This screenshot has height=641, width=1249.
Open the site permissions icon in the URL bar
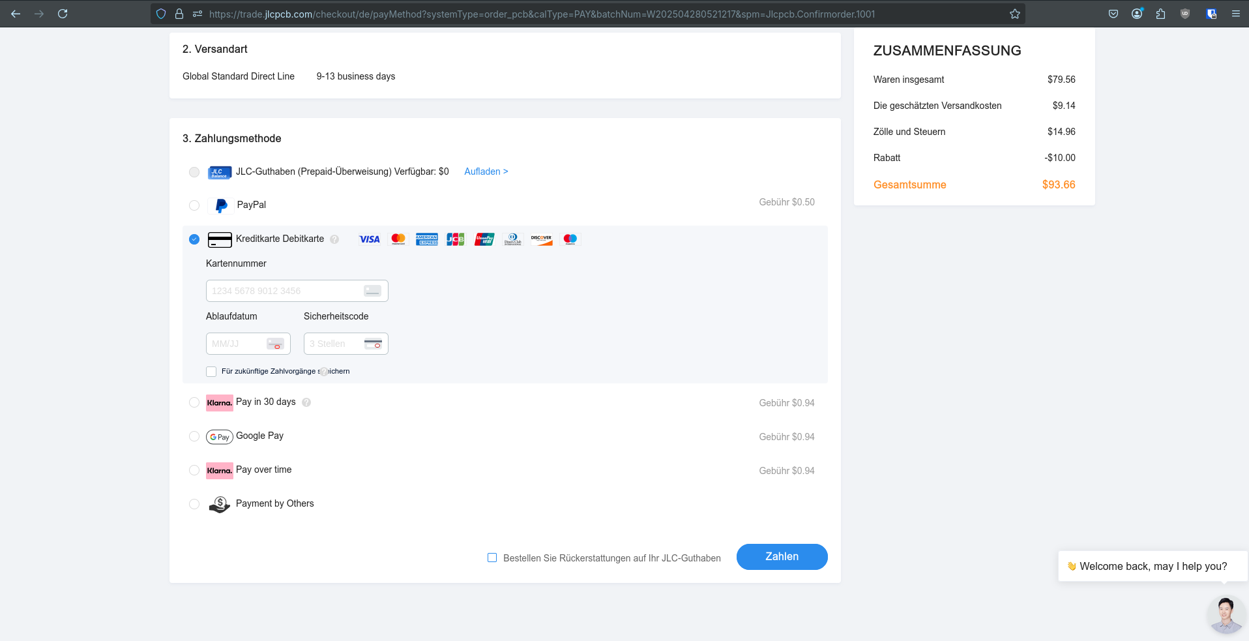point(197,14)
